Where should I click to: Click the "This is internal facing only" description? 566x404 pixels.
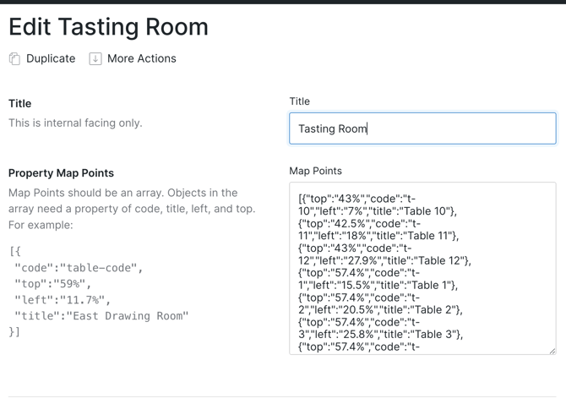[x=75, y=123]
